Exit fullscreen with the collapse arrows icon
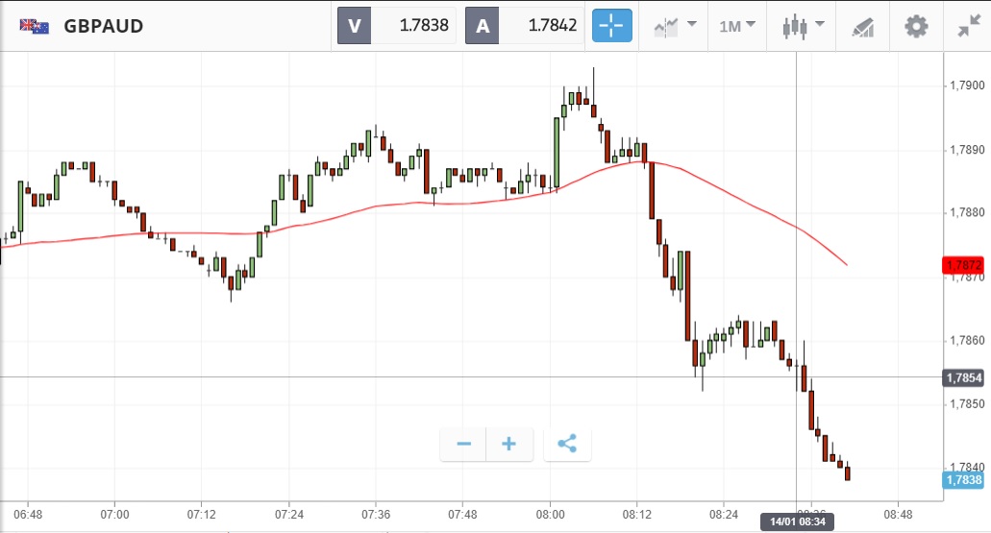Viewport: 991px width, 533px height. click(x=968, y=26)
